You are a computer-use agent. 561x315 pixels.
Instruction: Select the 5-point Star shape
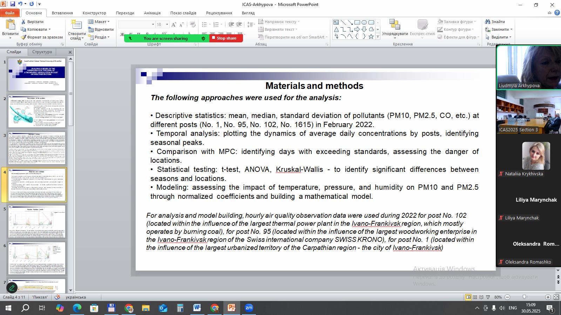[371, 36]
